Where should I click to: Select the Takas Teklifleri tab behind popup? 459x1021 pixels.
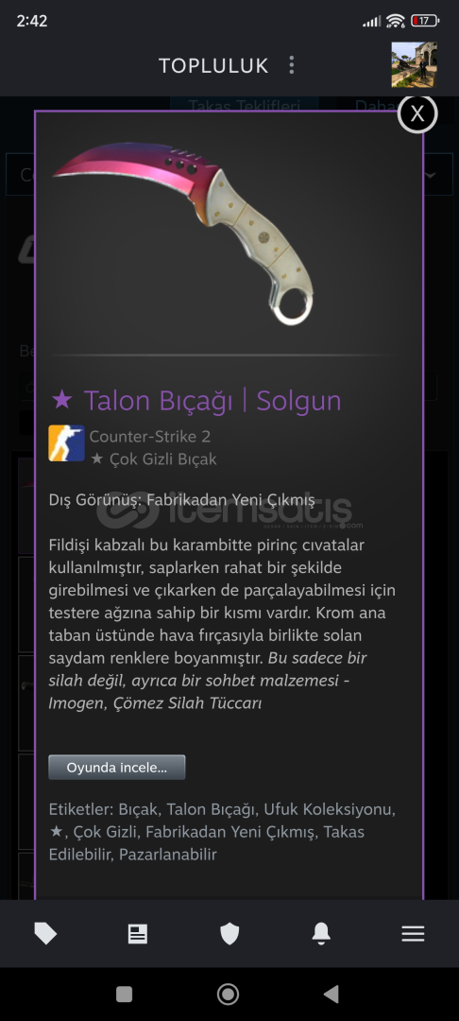(x=244, y=105)
